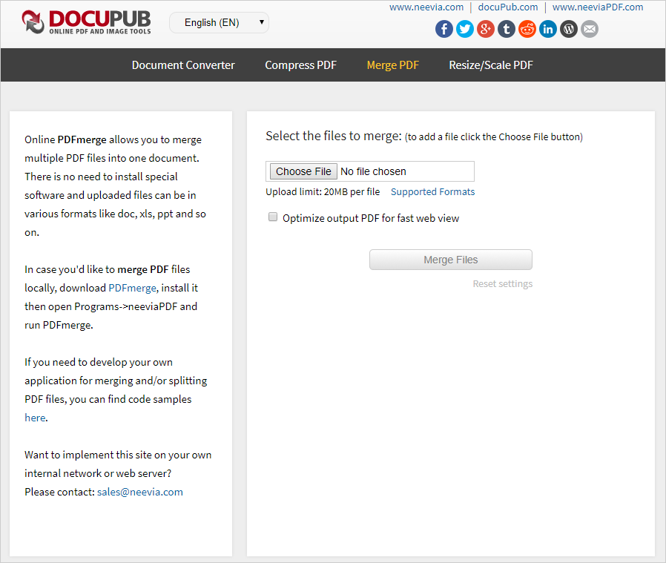
Task: Click the sales@neevia.com email link
Action: point(140,492)
